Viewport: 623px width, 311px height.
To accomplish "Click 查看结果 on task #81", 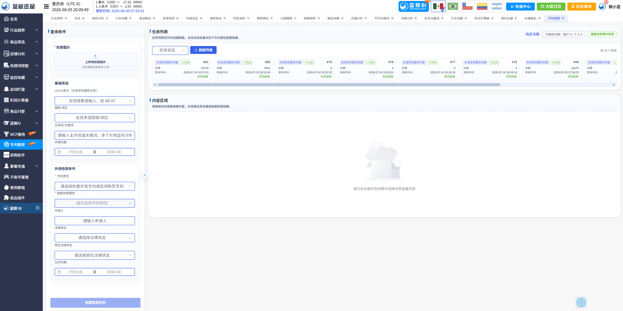I will 203,77.
